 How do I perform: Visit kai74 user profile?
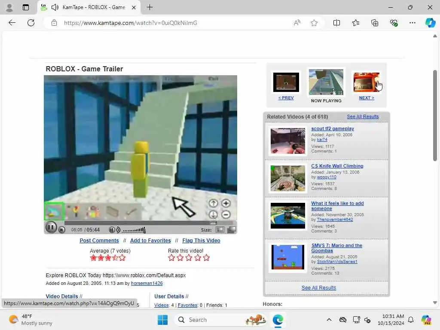click(322, 140)
